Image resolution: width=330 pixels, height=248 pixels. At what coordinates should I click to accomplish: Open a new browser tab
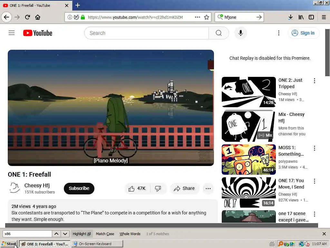pos(77,5)
